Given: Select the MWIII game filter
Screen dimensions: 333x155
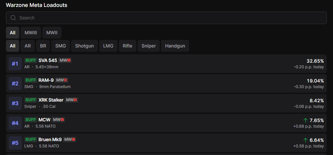Looking at the screenshot, I should pos(31,33).
